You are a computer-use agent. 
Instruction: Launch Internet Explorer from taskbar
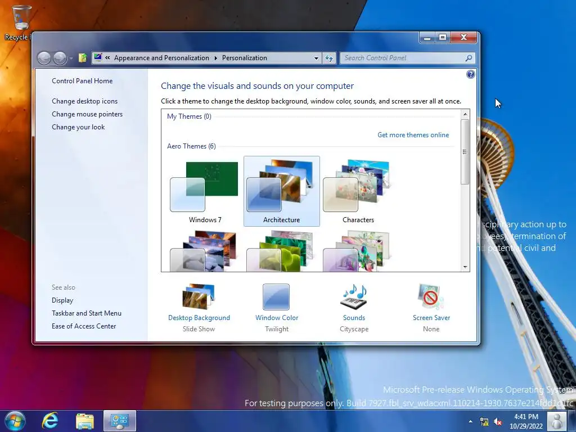tap(49, 421)
